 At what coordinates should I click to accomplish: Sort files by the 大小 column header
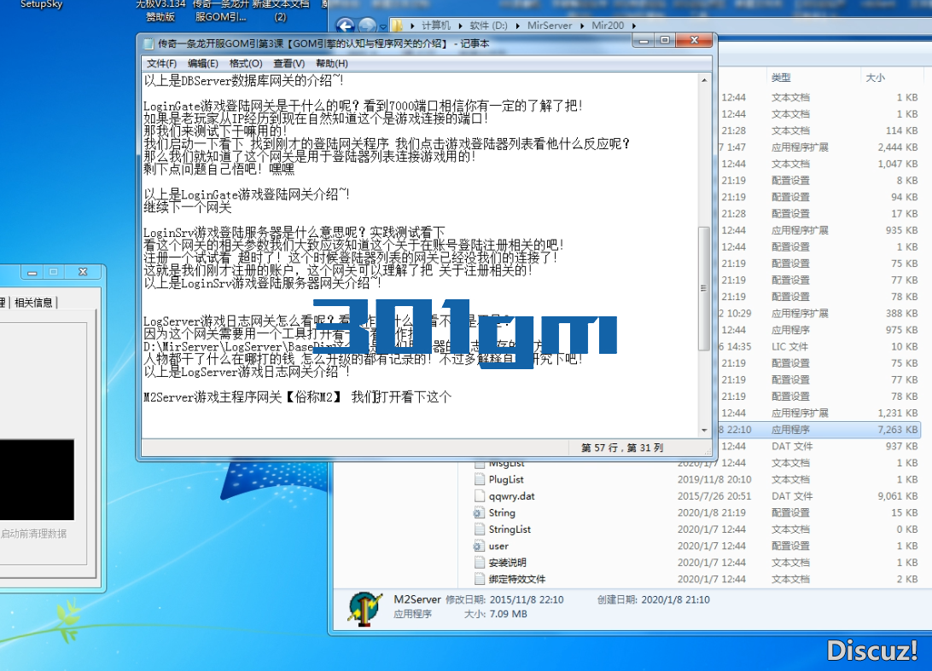pos(875,78)
